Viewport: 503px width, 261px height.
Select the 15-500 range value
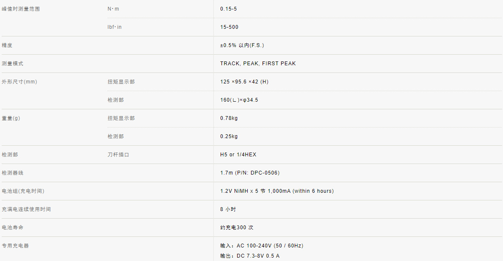[x=229, y=27]
